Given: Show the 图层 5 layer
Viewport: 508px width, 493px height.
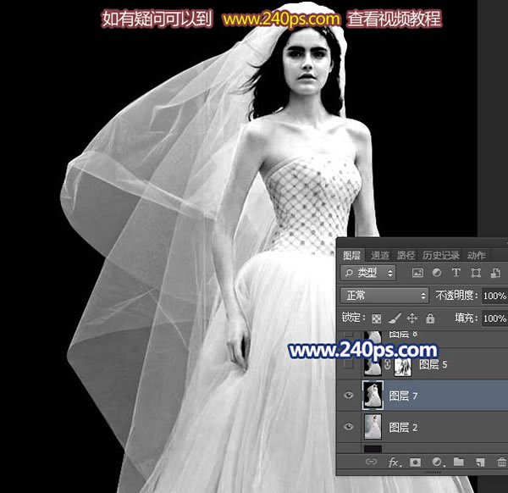Looking at the screenshot, I should pyautogui.click(x=349, y=364).
